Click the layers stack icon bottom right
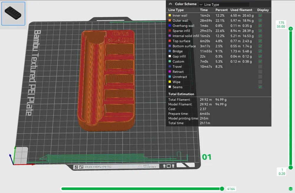Viewport: 295px width, 193px height. click(x=291, y=189)
